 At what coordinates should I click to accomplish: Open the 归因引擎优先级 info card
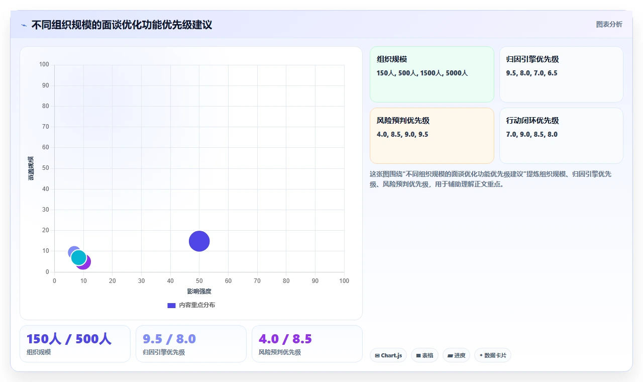click(x=561, y=74)
